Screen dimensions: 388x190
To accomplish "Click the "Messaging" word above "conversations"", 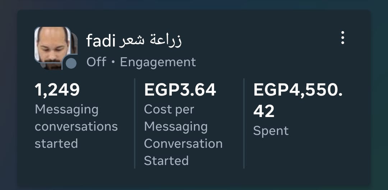I will click(x=66, y=110).
